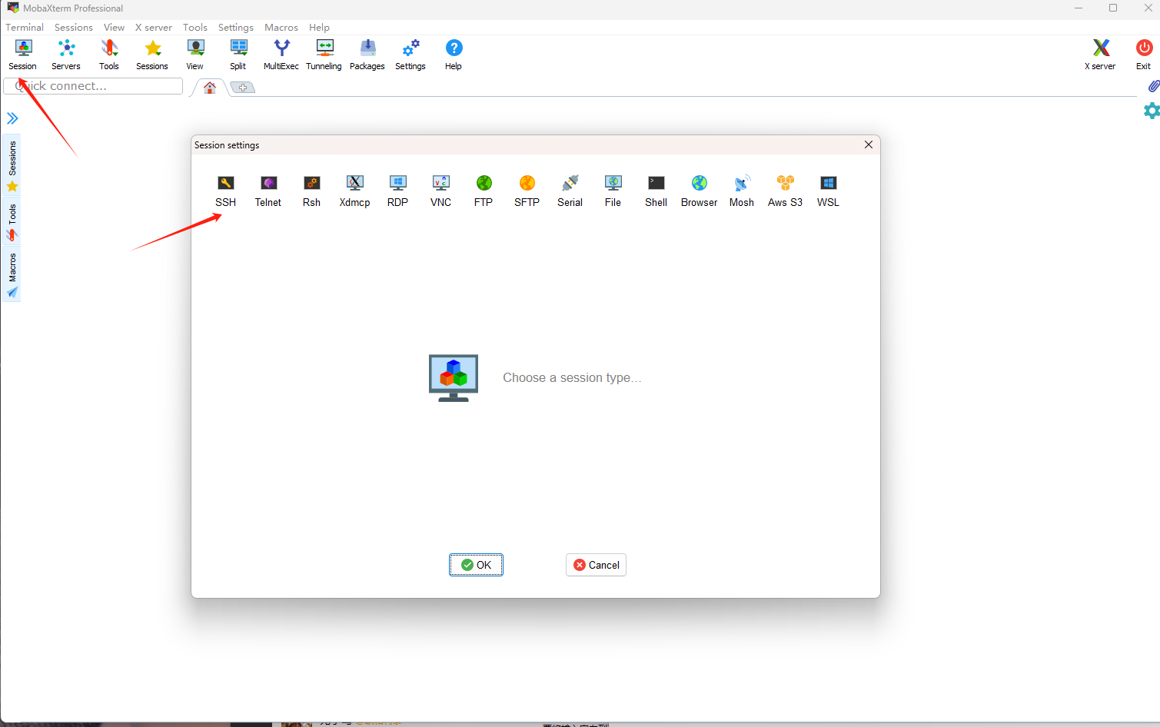Open the Macros sidebar tab
The image size is (1160, 727).
coord(12,274)
